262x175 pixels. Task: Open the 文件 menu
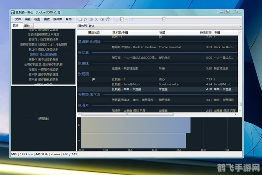click(18, 19)
